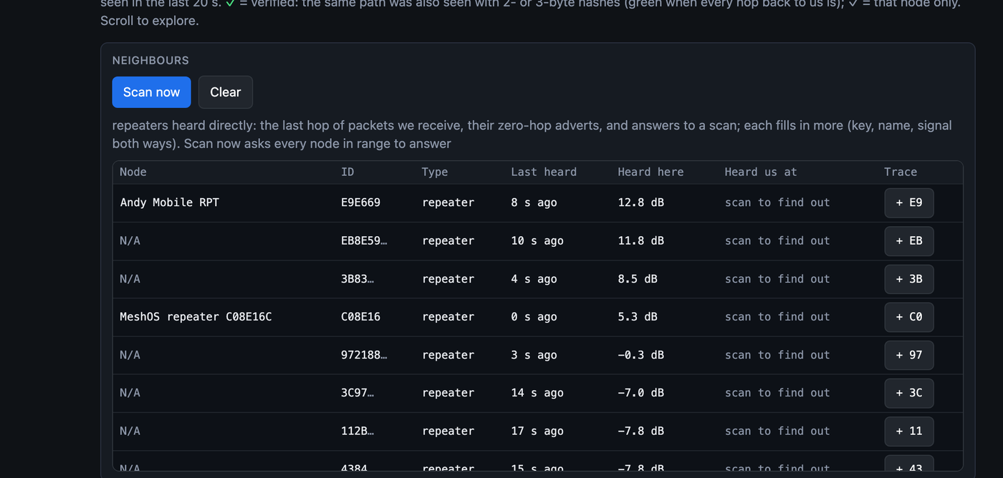Select the MeshOS repeater C08E16C node name
This screenshot has height=478, width=1003.
[196, 317]
